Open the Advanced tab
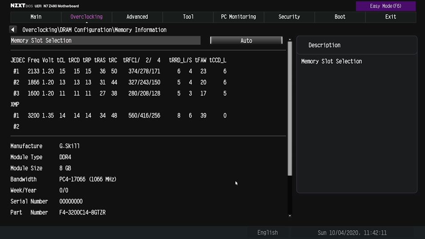 (x=137, y=17)
